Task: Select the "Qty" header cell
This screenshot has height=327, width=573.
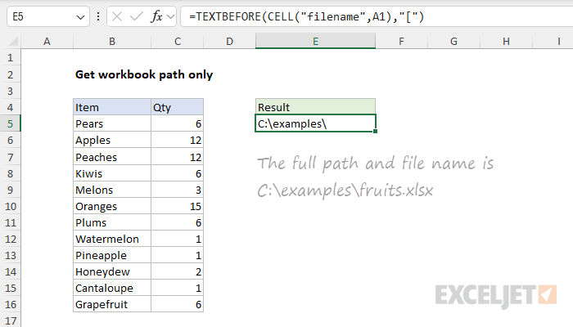Action: click(x=178, y=107)
